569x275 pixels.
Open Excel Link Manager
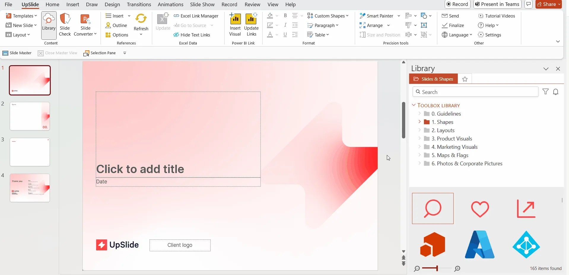[x=196, y=16]
